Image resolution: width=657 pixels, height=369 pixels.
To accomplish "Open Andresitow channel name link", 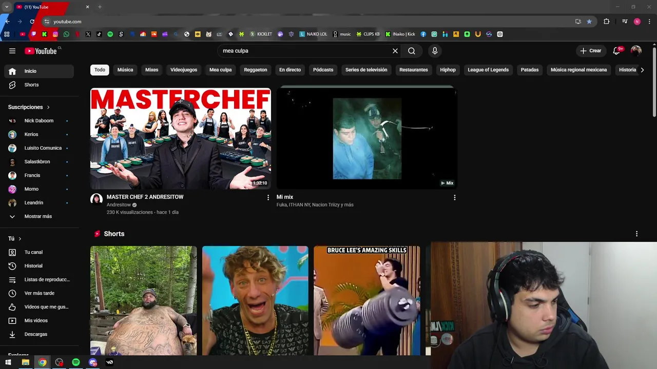I will (x=119, y=205).
